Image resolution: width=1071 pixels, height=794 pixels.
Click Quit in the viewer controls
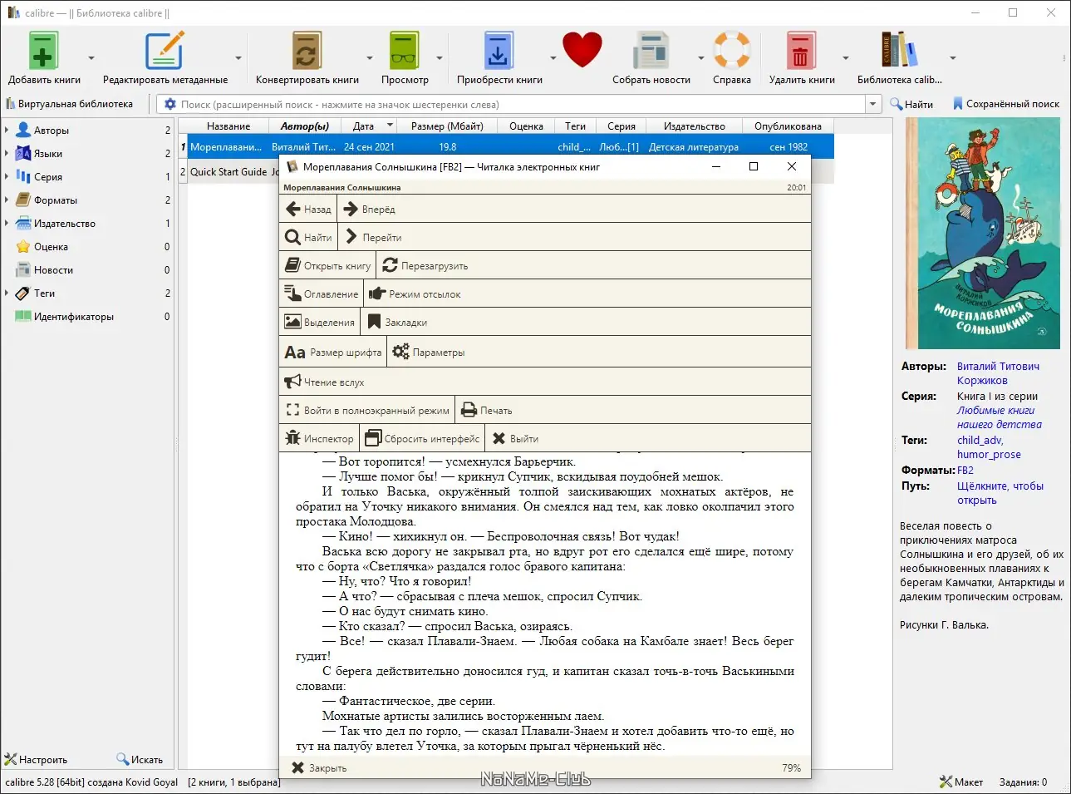coord(515,439)
